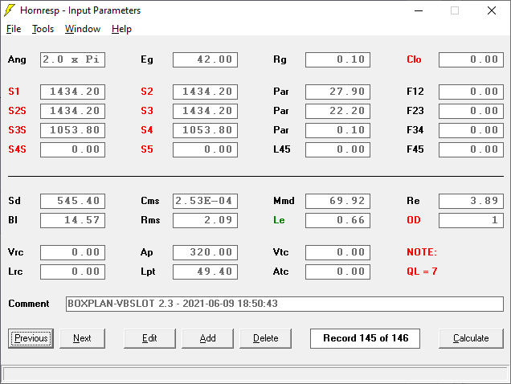511x384 pixels.
Task: Select the Ap input field
Action: tap(206, 252)
